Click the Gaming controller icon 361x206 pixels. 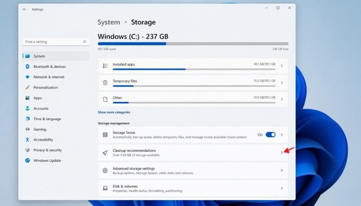[x=27, y=129]
